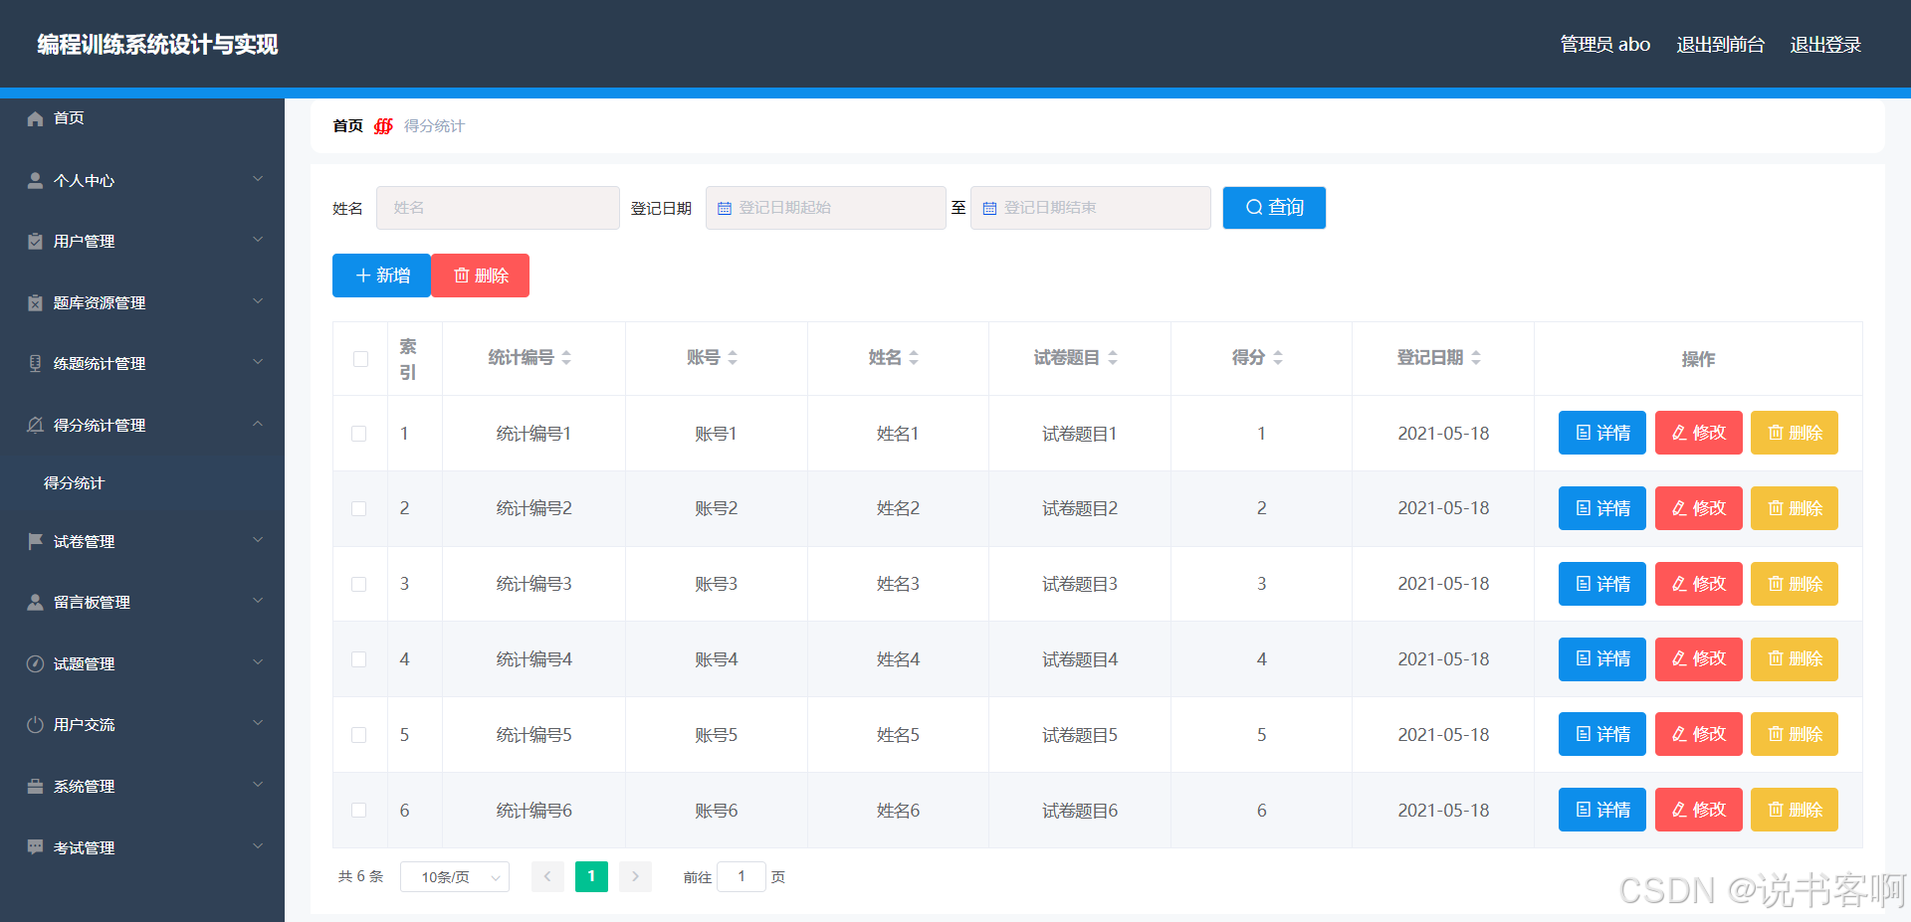1911x922 pixels.
Task: Click 退出到前台 in top bar
Action: click(1720, 45)
